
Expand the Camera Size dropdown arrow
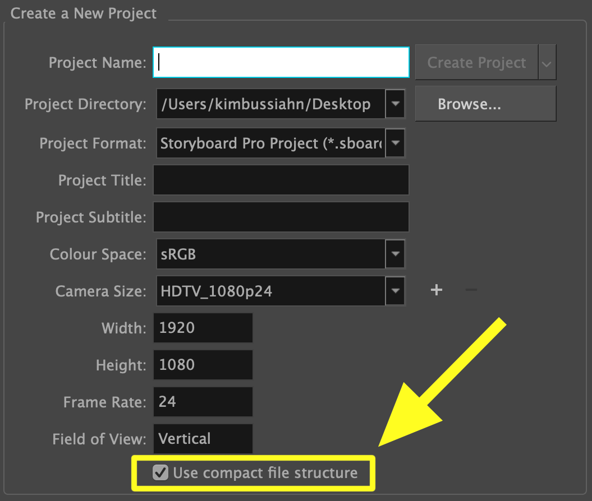[396, 291]
